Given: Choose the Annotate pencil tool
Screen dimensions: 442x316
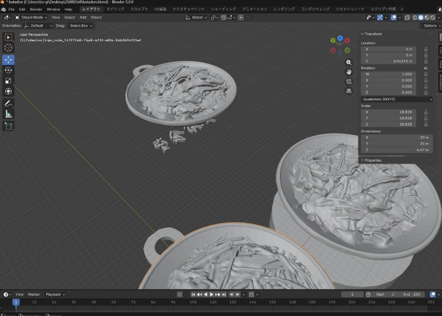Looking at the screenshot, I should [8, 103].
